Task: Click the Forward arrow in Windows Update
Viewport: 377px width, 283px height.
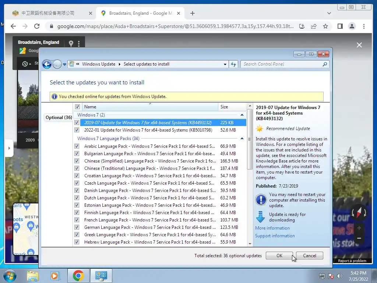Action: tap(57, 64)
